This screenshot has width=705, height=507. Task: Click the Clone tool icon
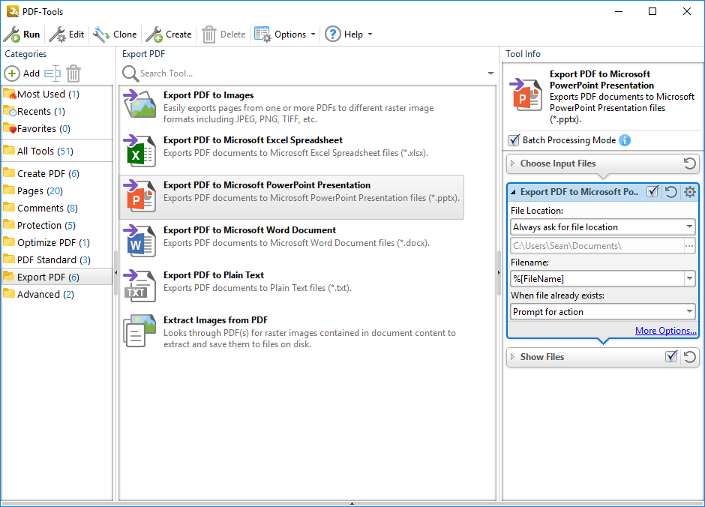click(x=101, y=34)
